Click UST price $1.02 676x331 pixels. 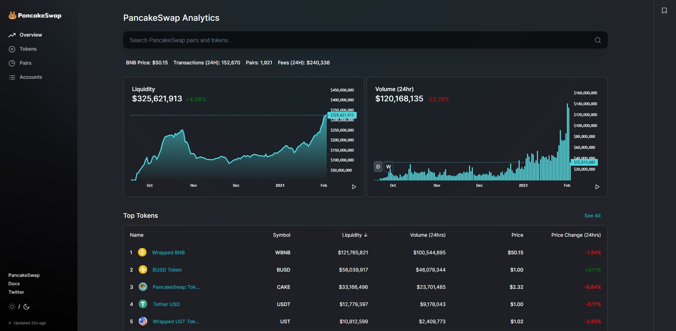click(517, 322)
